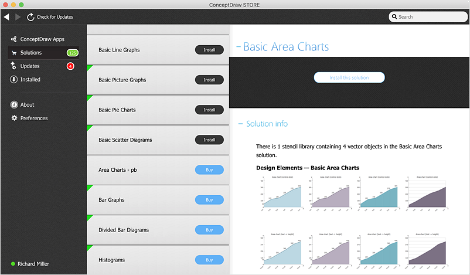Open the Installed section download icon
470x275 pixels.
click(14, 80)
